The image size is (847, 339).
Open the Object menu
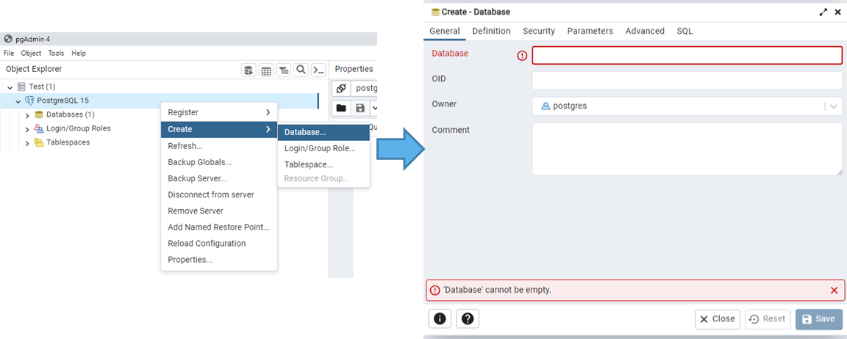pyautogui.click(x=32, y=54)
